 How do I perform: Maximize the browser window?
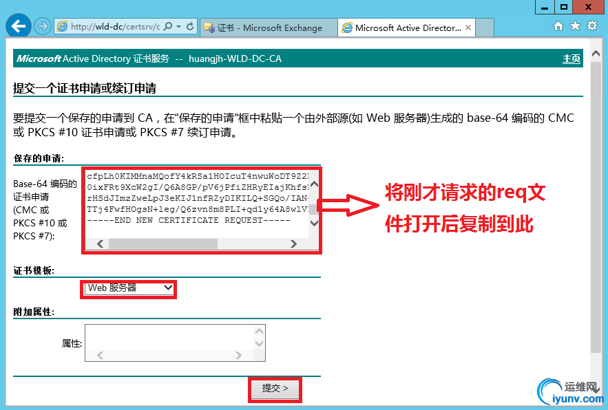[564, 7]
